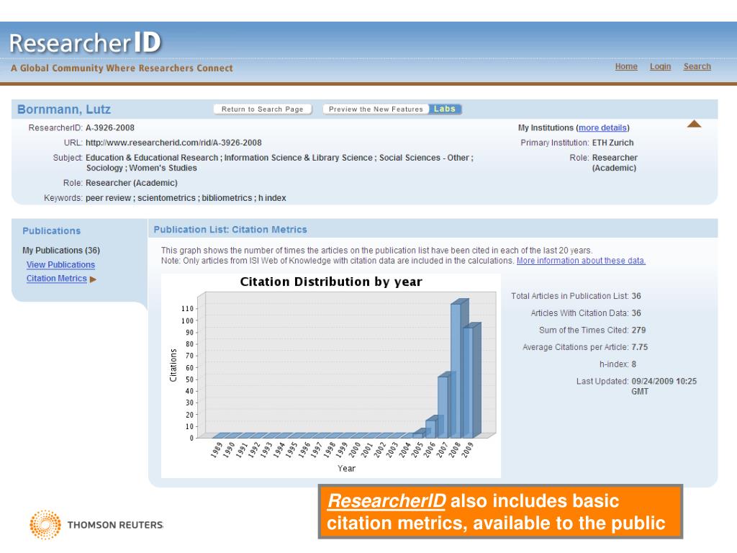Image resolution: width=737 pixels, height=553 pixels.
Task: Click Primary Institution ETH Zurich
Action: click(613, 143)
